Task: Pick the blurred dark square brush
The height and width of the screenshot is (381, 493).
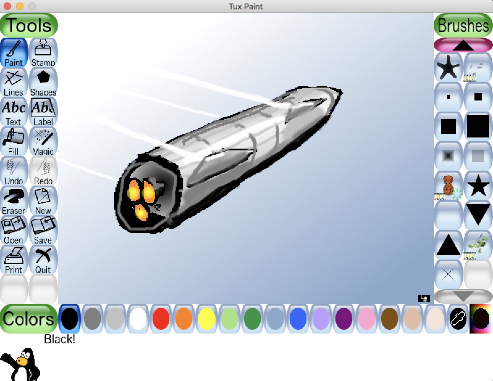Action: pos(448,156)
